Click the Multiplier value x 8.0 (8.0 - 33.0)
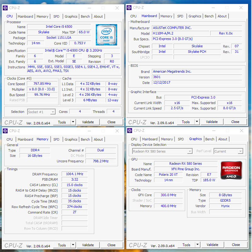This screenshot has height=252, width=252. point(42,89)
